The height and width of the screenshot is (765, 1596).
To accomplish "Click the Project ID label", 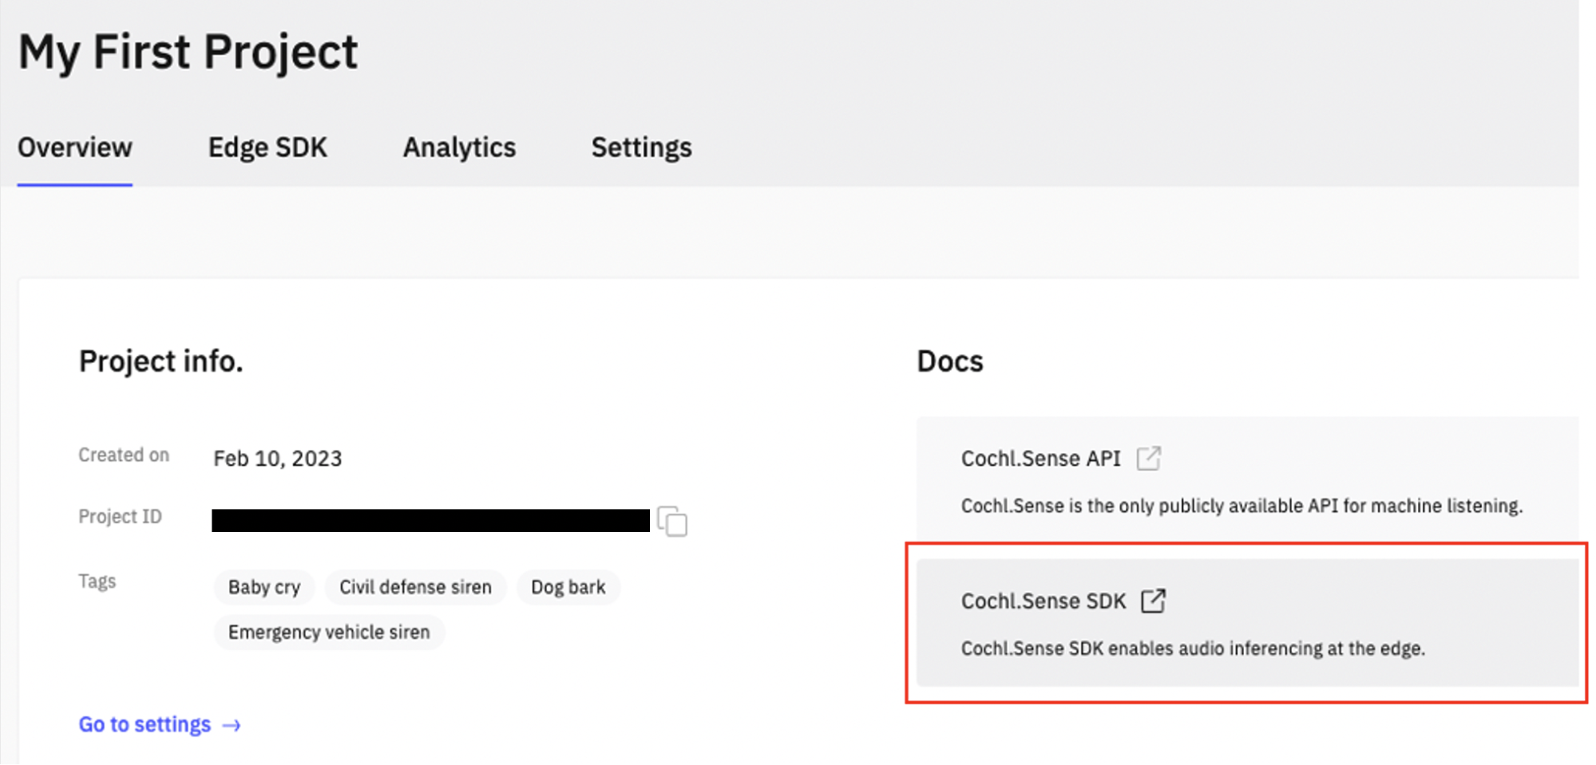I will click(x=120, y=517).
